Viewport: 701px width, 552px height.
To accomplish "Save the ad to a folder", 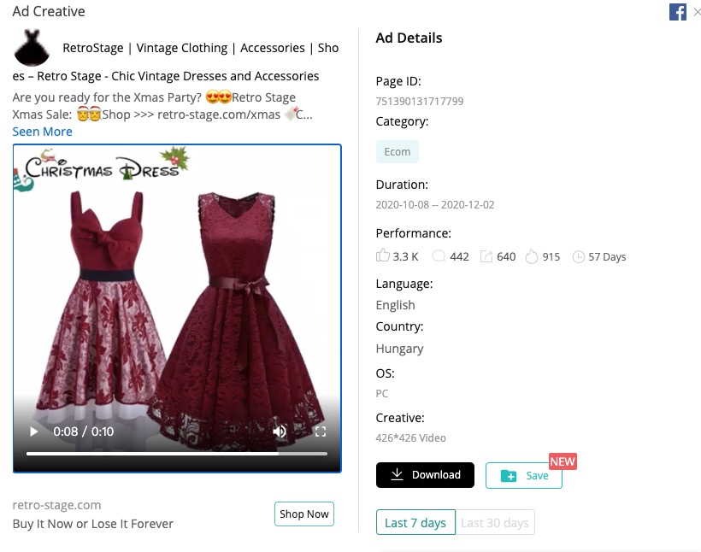I will tap(523, 476).
